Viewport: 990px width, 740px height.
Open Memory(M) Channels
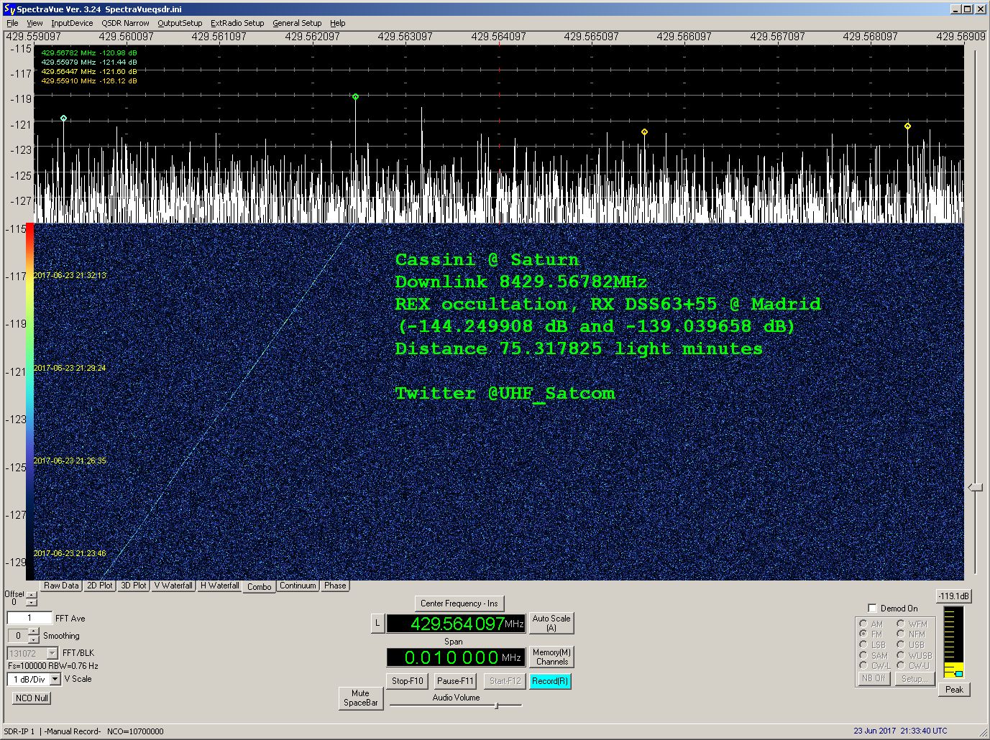click(x=551, y=657)
